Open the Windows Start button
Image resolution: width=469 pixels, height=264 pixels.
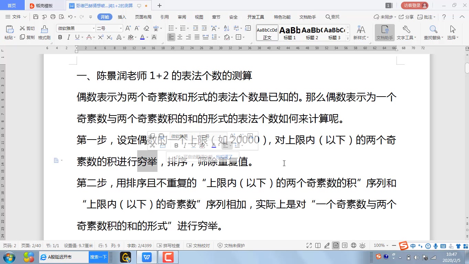coord(9,257)
